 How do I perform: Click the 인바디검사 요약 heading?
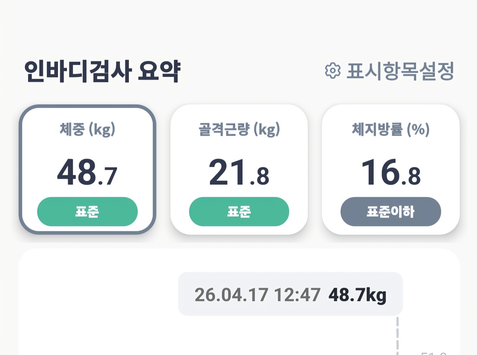(102, 71)
